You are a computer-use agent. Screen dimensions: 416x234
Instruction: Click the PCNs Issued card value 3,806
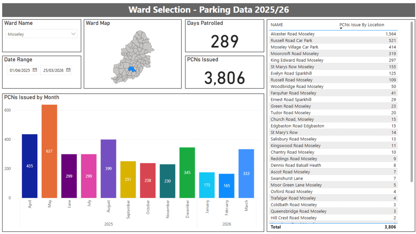click(224, 78)
